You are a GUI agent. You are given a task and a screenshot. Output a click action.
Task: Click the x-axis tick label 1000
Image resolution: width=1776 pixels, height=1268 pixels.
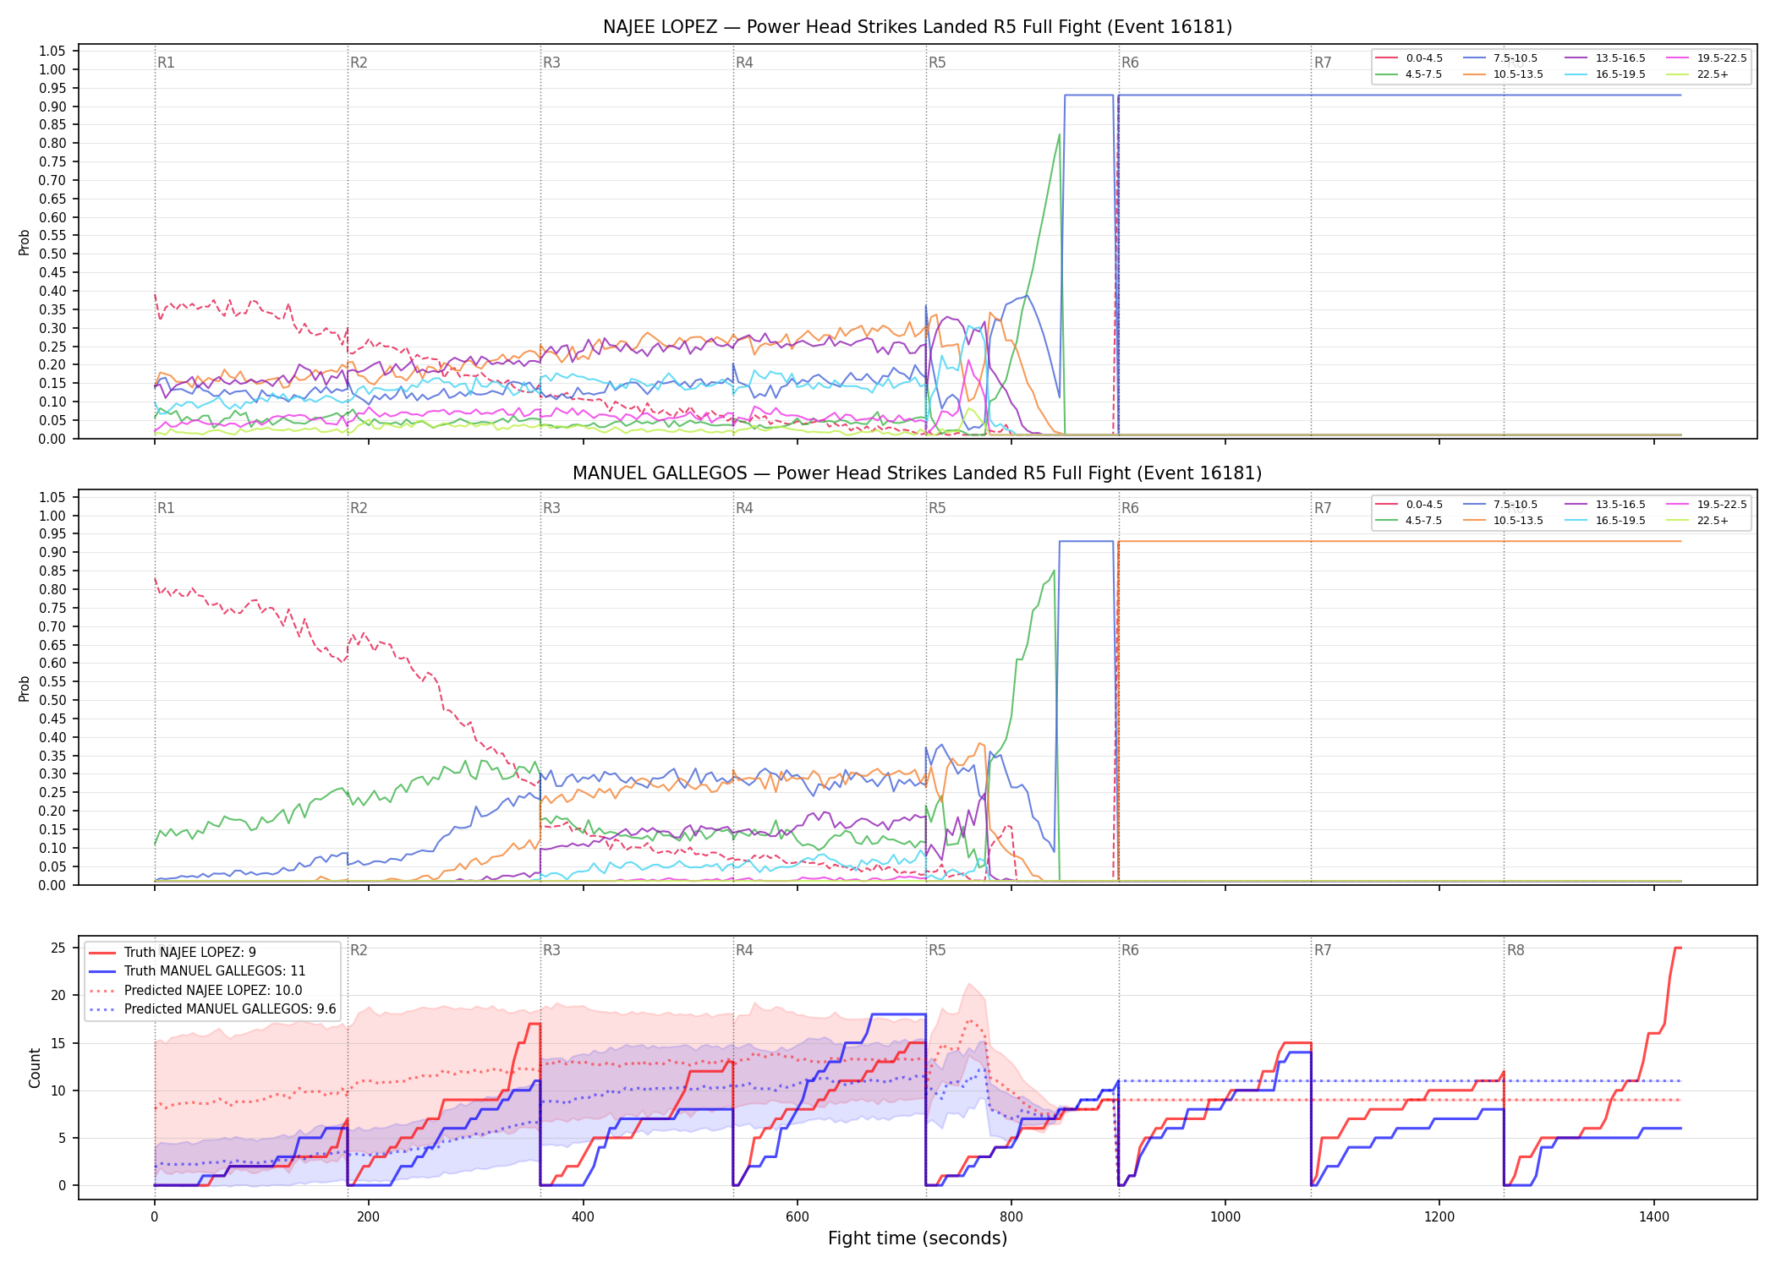pos(1225,1216)
